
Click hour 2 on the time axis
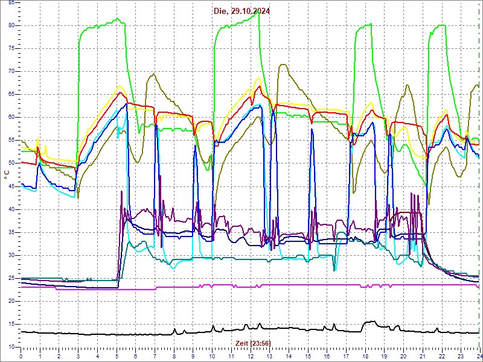pyautogui.click(x=59, y=356)
